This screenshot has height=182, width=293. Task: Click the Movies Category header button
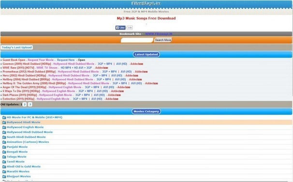click(146, 112)
